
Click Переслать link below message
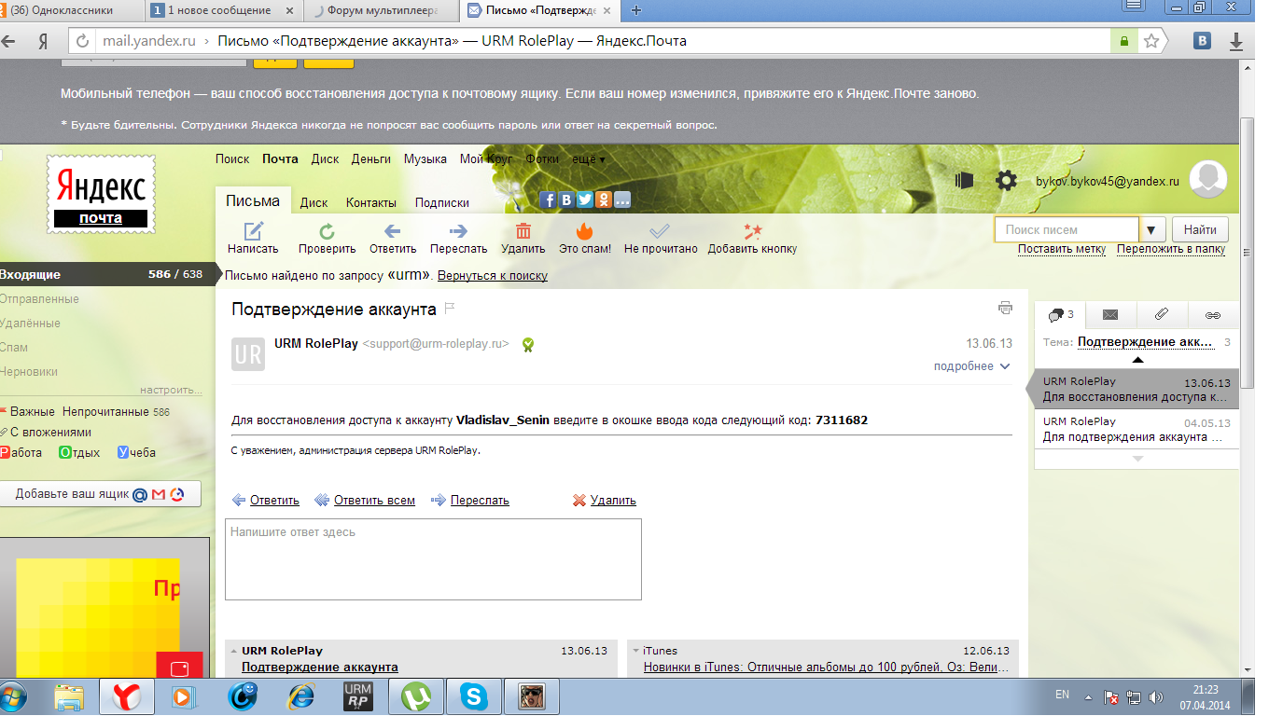(x=480, y=501)
